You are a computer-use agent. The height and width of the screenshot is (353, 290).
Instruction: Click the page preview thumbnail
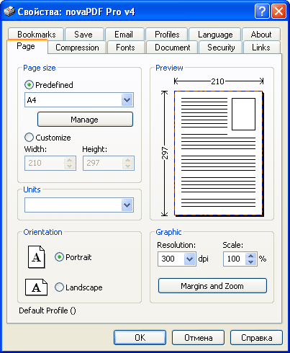pyautogui.click(x=219, y=153)
